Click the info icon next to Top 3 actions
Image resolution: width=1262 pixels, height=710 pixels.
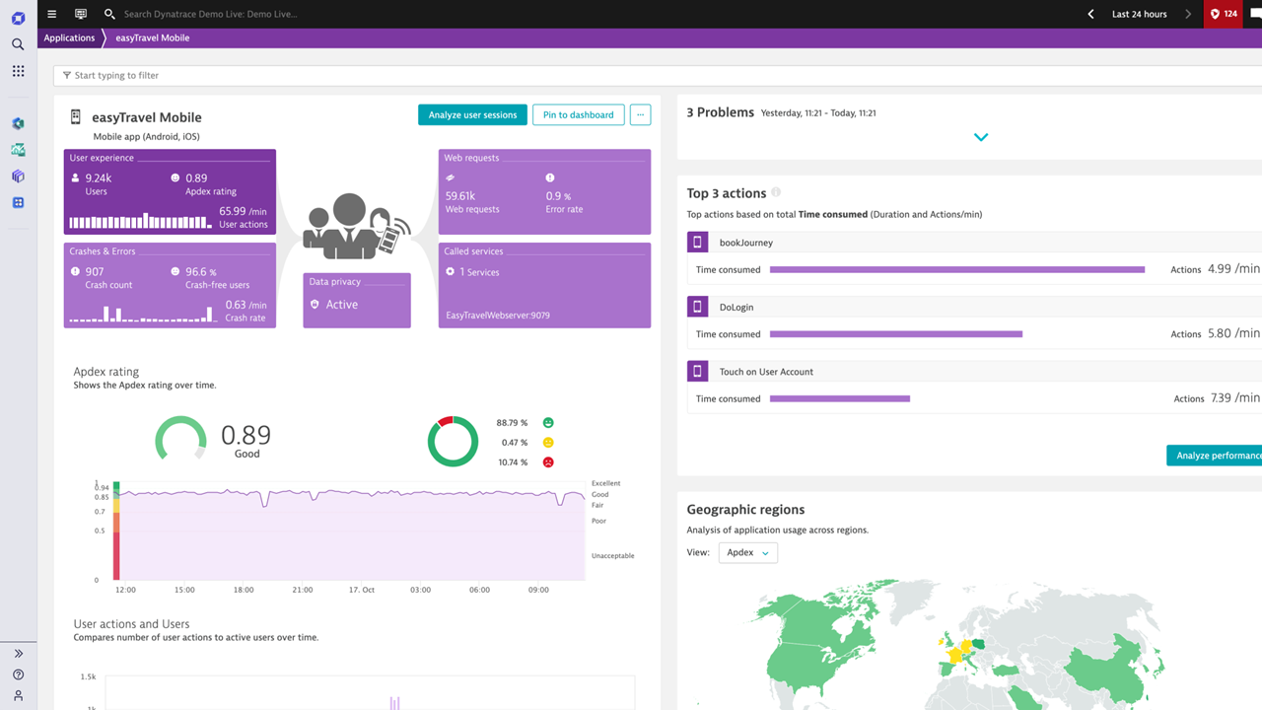(x=776, y=193)
